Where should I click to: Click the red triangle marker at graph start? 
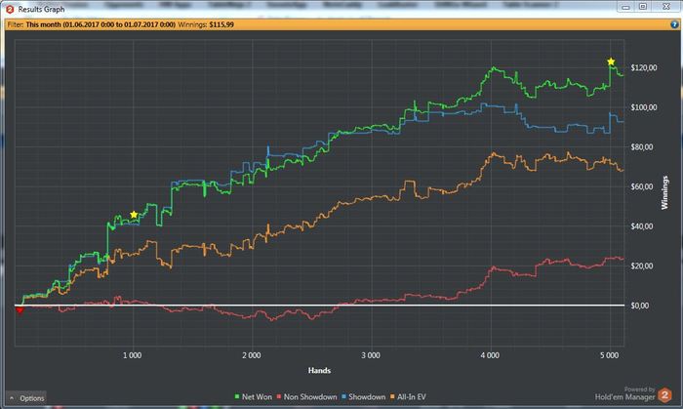[20, 310]
